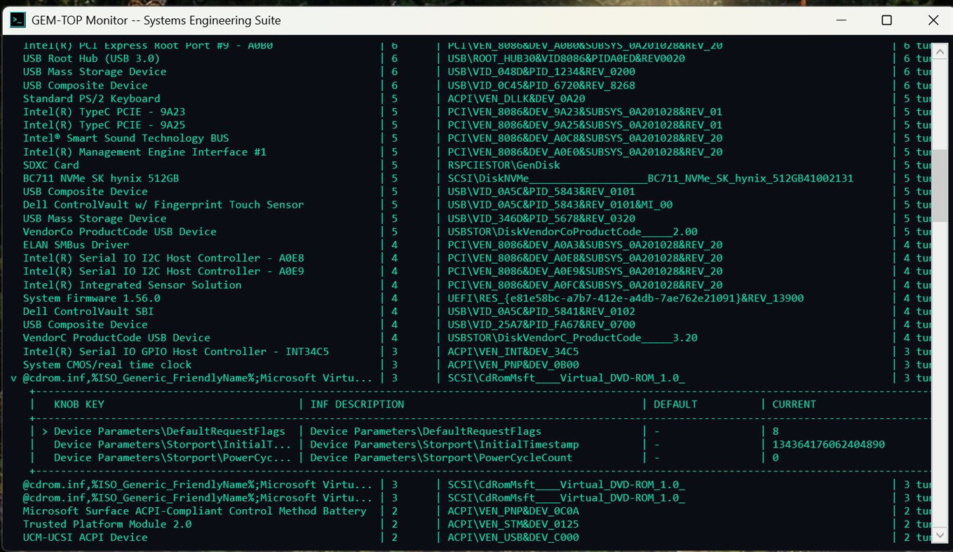Select Serial IO I2C Host Controller - A0E9
Image resolution: width=953 pixels, height=552 pixels.
point(163,272)
